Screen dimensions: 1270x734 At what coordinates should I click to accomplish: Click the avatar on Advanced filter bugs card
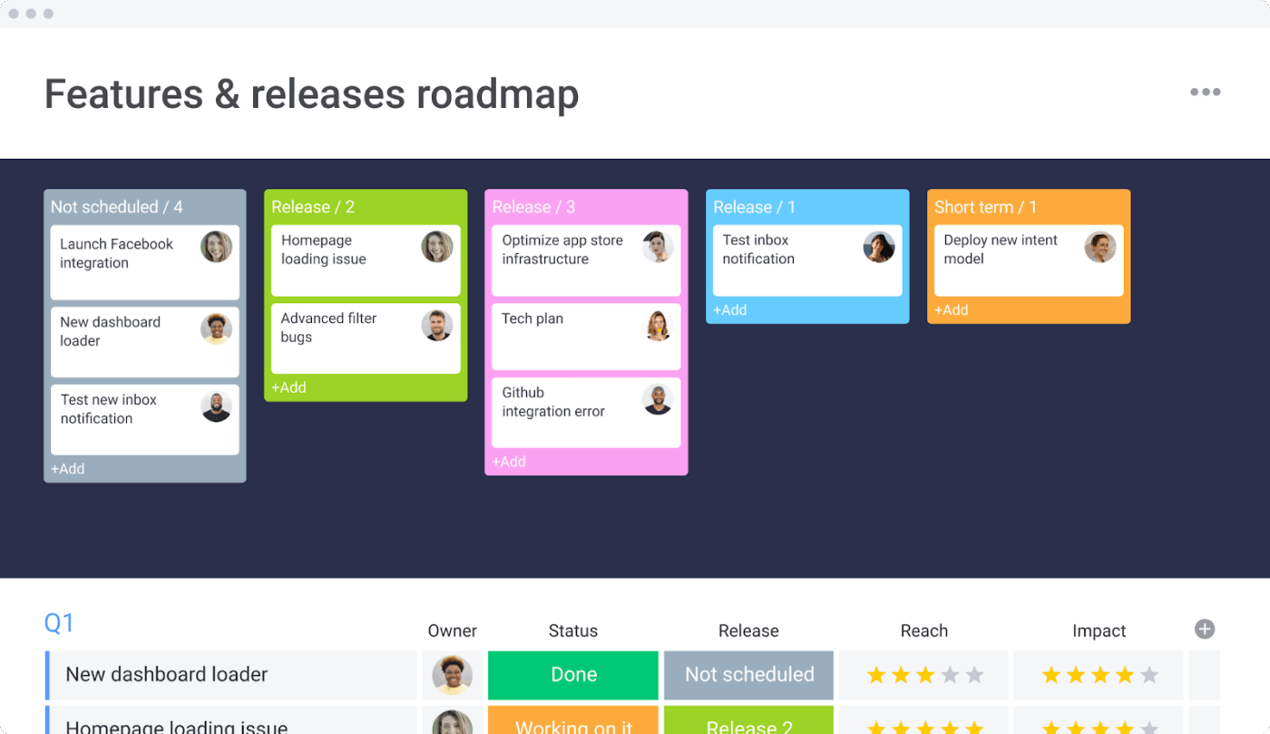(436, 325)
